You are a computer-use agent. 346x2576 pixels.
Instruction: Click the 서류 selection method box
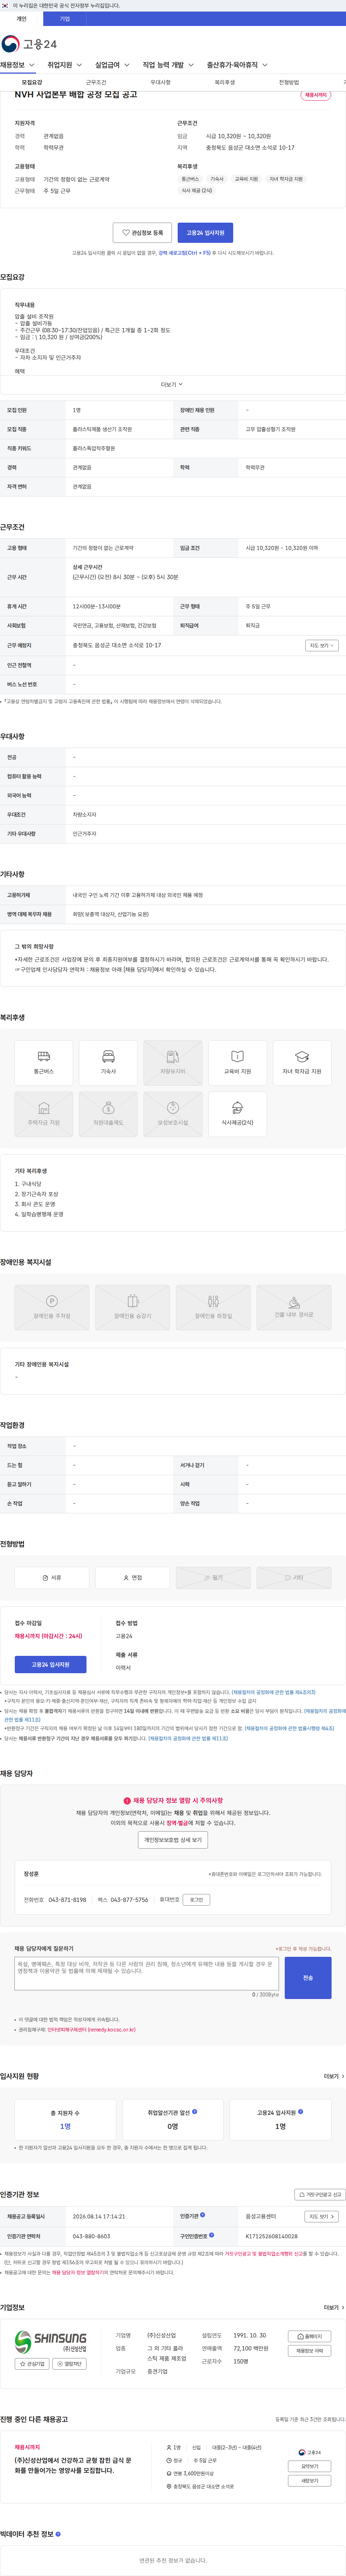click(52, 1578)
